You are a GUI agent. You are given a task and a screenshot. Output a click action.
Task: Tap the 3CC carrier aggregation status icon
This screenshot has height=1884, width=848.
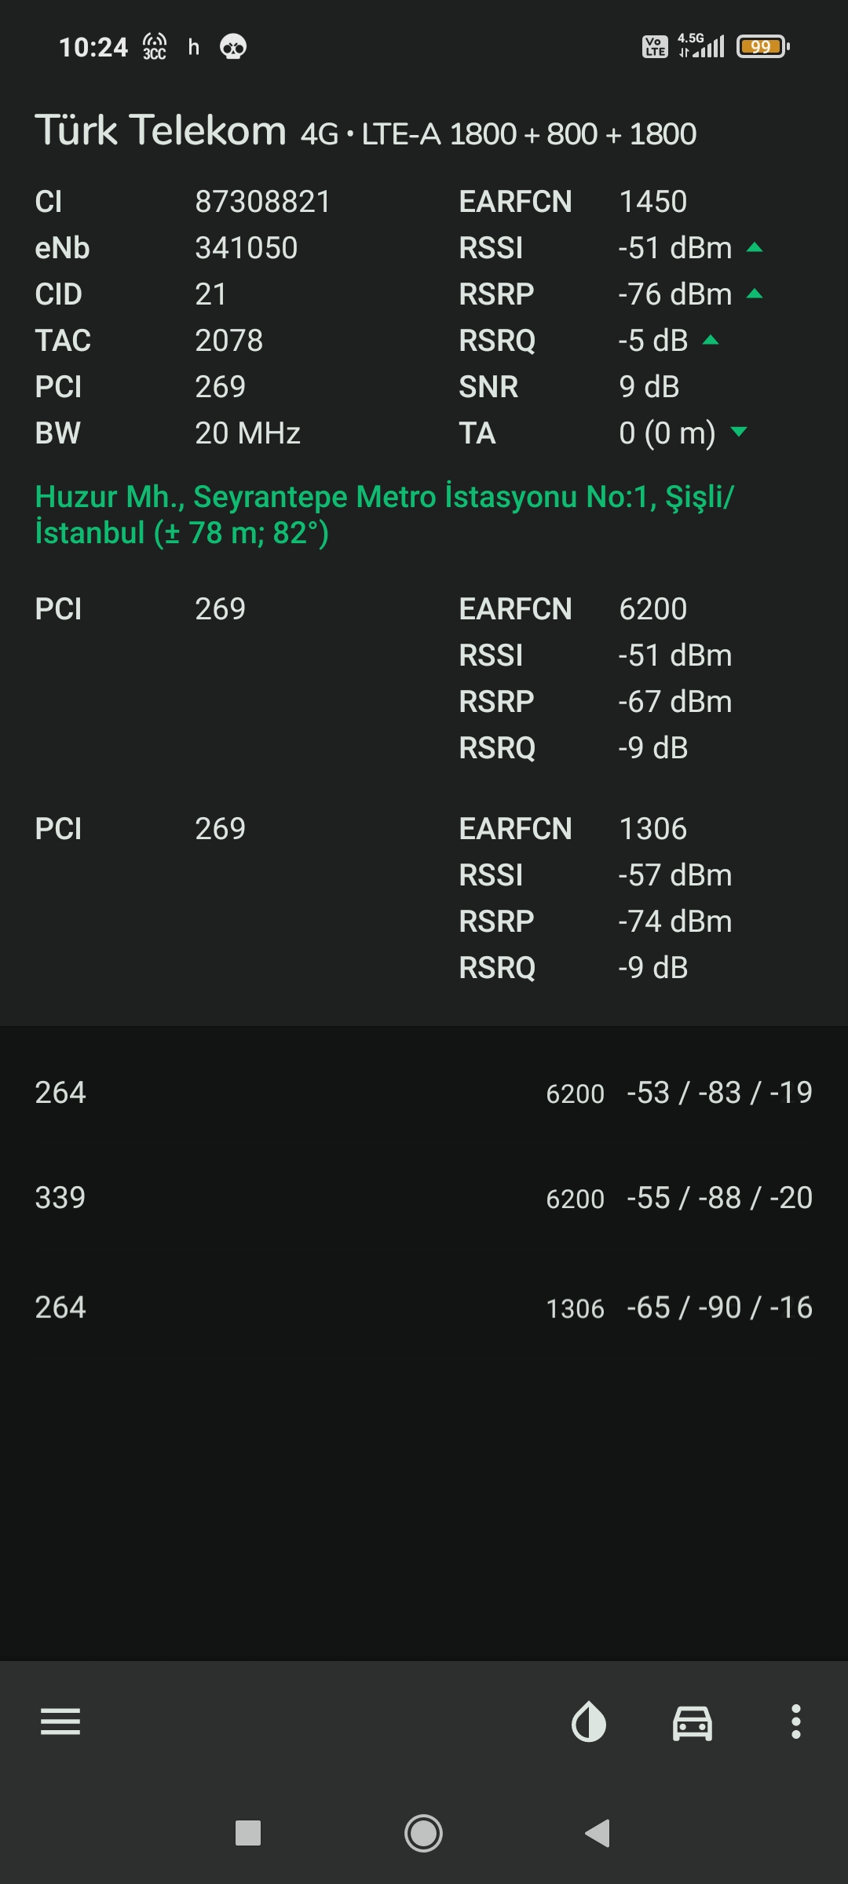[x=155, y=47]
